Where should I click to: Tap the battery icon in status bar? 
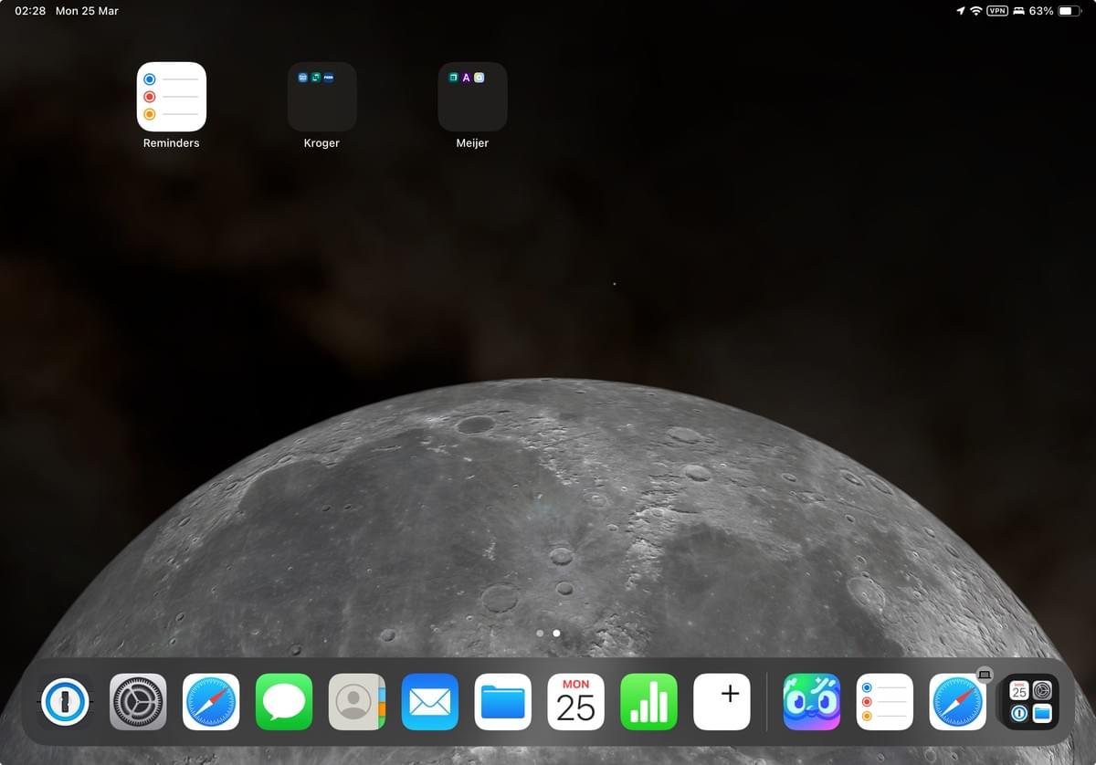tap(1070, 11)
